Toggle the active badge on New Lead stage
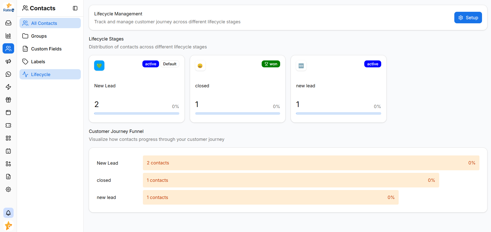491x232 pixels. pyautogui.click(x=150, y=64)
